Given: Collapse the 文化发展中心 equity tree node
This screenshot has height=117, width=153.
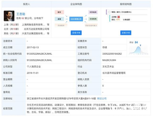Looking at the screenshot, I should pos(109,12).
